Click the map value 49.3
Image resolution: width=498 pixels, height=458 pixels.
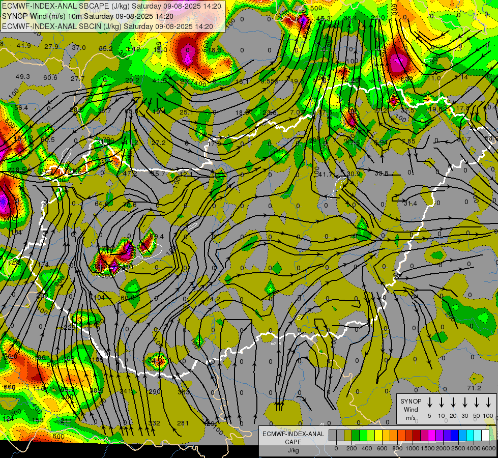coord(22,77)
